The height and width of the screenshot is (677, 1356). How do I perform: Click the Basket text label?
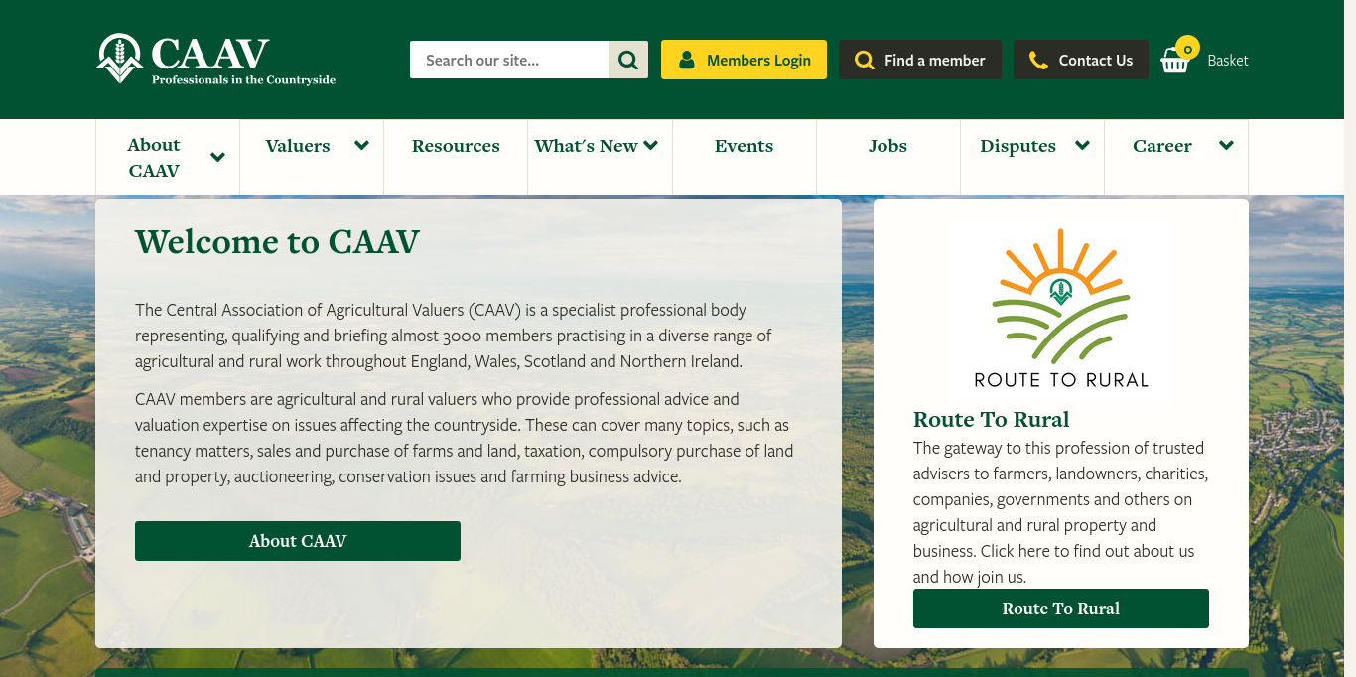coord(1228,61)
